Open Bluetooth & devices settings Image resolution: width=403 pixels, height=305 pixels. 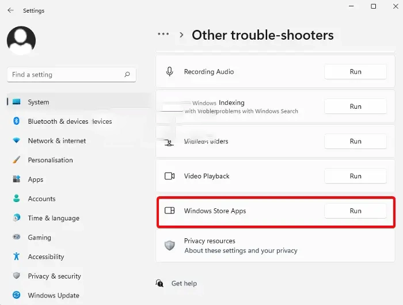pyautogui.click(x=58, y=121)
